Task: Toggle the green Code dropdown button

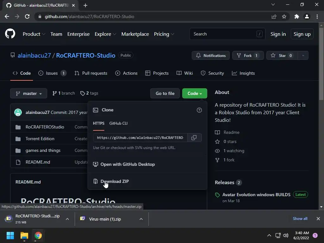Action: click(x=195, y=93)
